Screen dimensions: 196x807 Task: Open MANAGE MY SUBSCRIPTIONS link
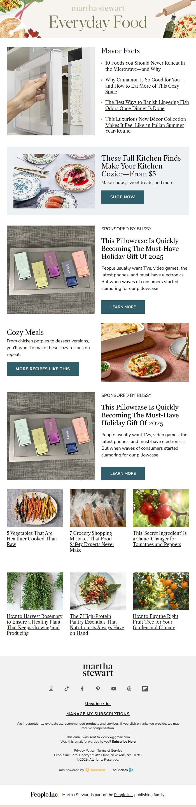pyautogui.click(x=98, y=714)
